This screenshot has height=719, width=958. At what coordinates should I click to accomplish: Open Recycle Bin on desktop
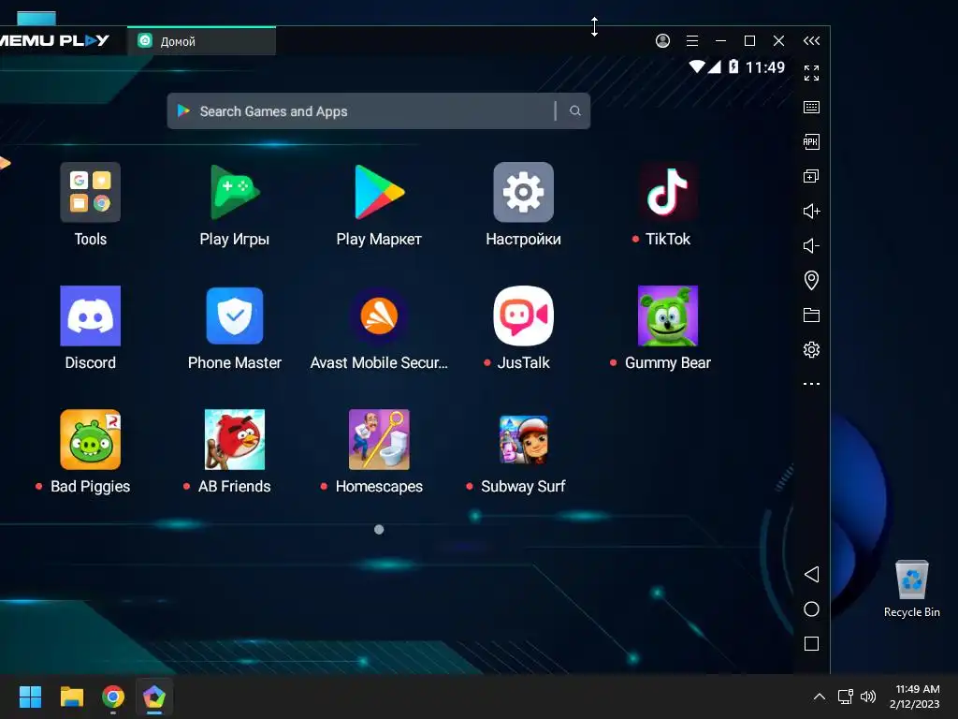[x=911, y=589]
